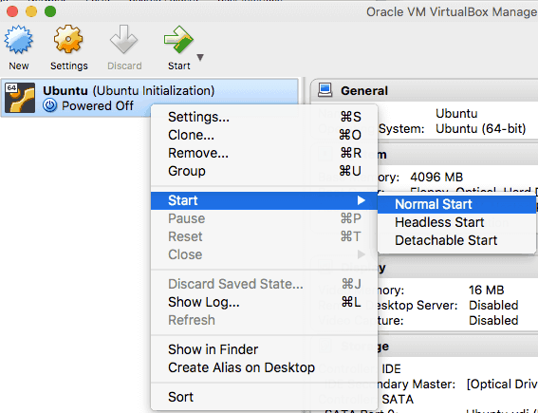This screenshot has height=413, width=538.
Task: Choose Sort from context menu
Action: pos(264,397)
